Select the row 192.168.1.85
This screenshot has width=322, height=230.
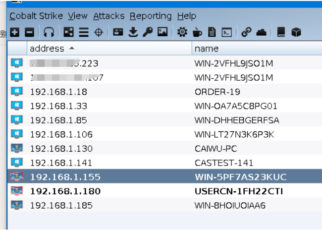tap(164, 120)
